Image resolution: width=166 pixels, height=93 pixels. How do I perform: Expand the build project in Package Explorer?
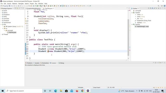tap(1, 11)
